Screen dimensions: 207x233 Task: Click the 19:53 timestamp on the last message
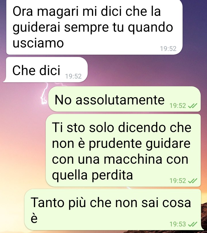[x=178, y=224]
